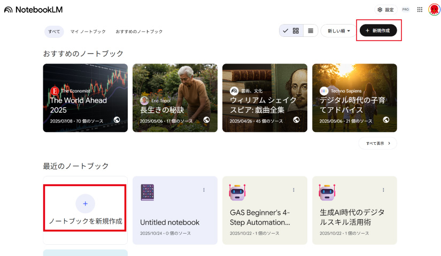Viewport: 441px width, 256px height.
Task: Click the PRO badge in header
Action: point(406,10)
